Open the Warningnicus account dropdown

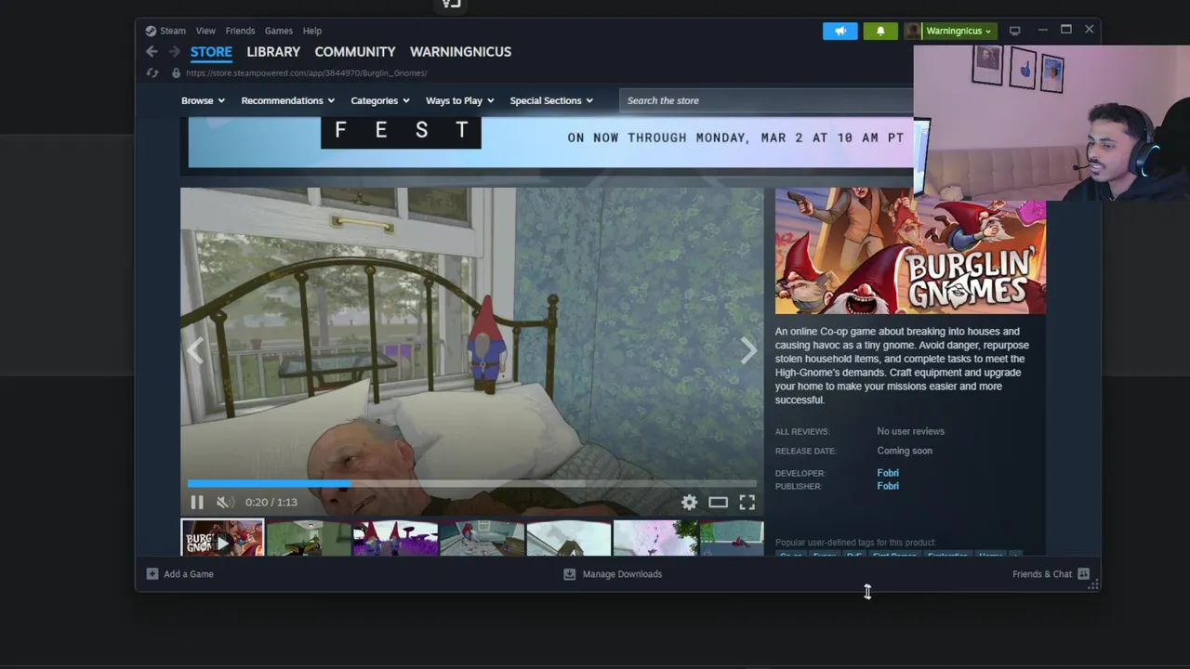pos(959,31)
